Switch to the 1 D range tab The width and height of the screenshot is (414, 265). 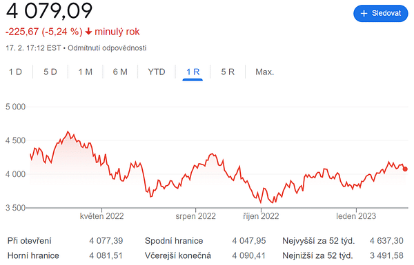click(15, 72)
